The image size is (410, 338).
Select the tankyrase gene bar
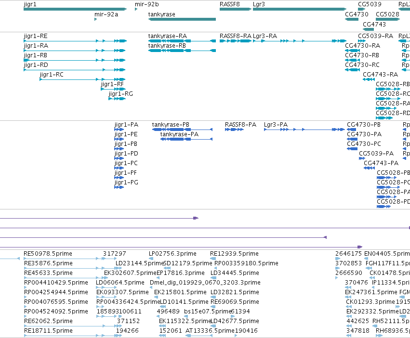(182, 19)
